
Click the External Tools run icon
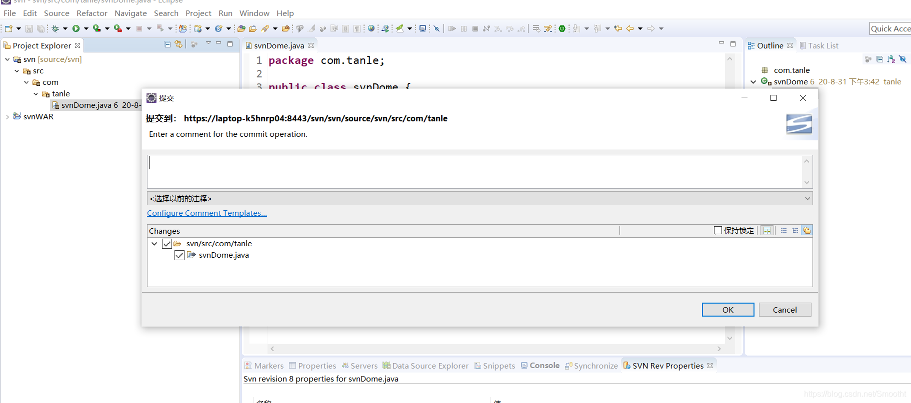click(118, 28)
